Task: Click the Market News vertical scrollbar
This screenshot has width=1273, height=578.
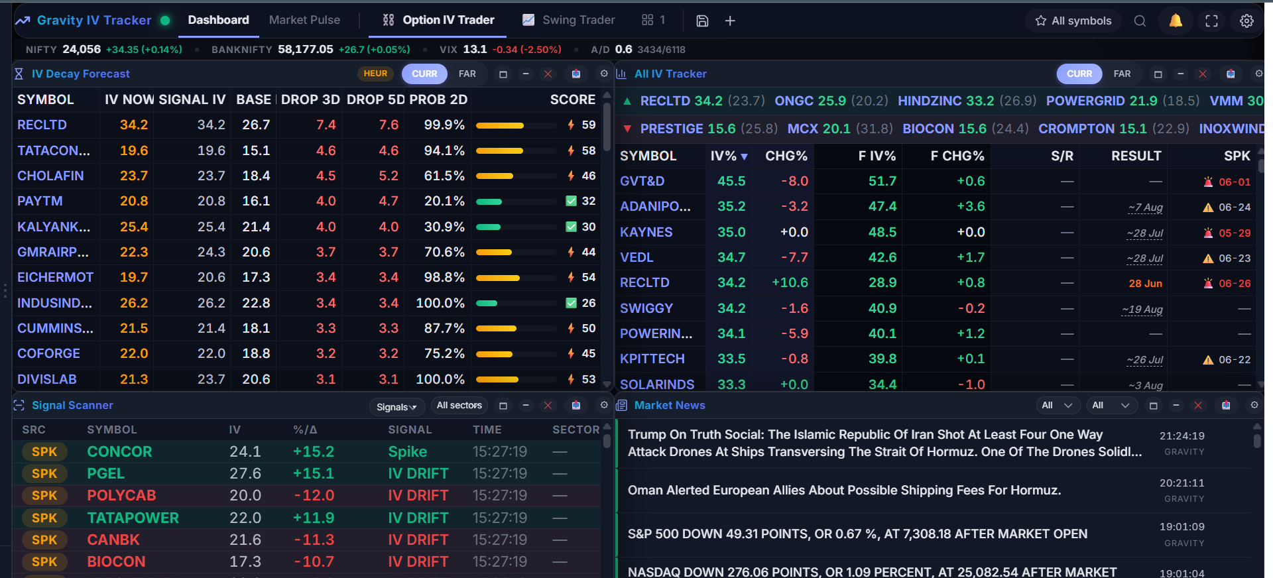Action: 1257,440
